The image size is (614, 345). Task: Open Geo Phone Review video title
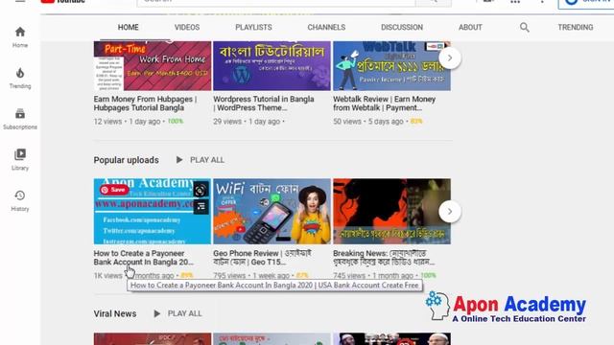pyautogui.click(x=262, y=258)
